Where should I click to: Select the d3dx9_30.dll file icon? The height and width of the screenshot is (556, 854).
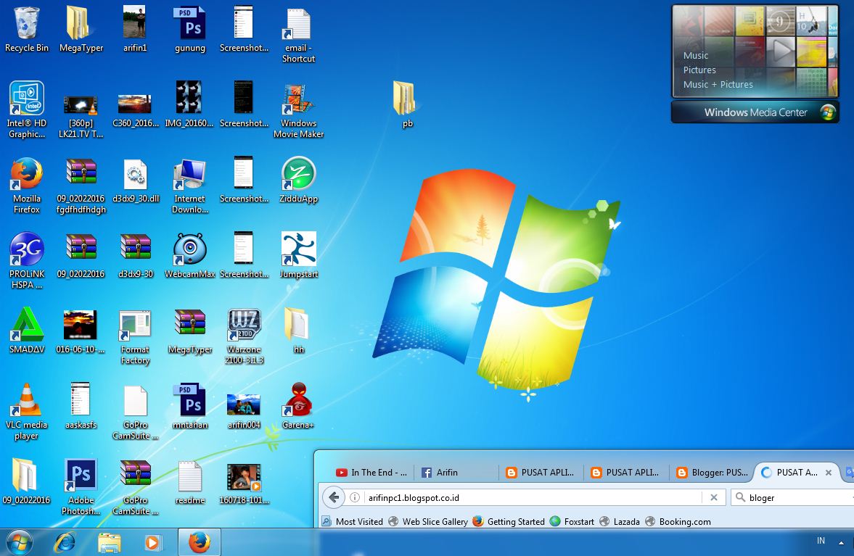135,174
